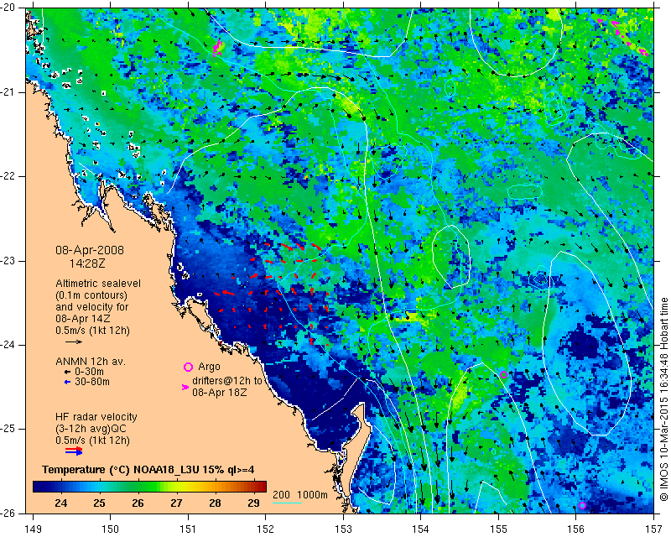Click the '(3-12h avg)QC' legend text

pos(91,429)
